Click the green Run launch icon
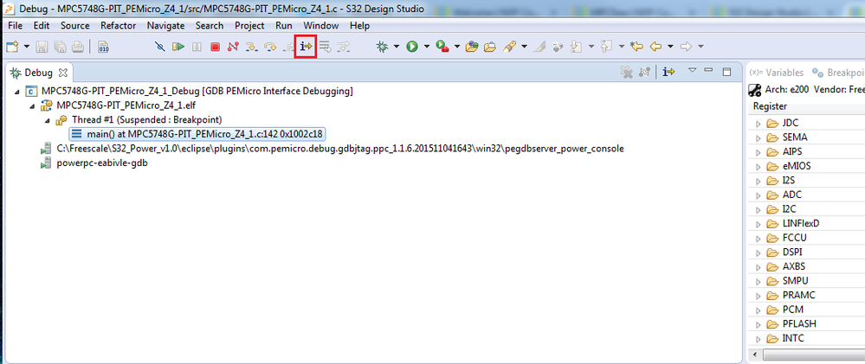The width and height of the screenshot is (865, 364). [412, 47]
